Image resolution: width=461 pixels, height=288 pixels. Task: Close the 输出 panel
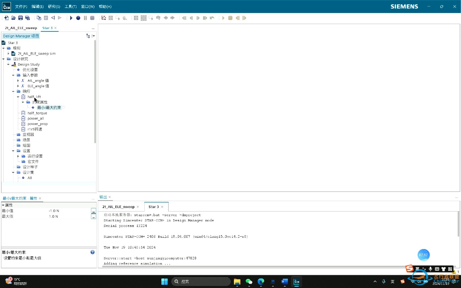click(110, 197)
